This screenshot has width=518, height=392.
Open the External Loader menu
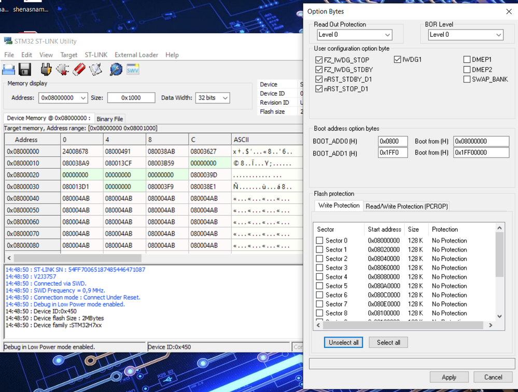point(136,55)
